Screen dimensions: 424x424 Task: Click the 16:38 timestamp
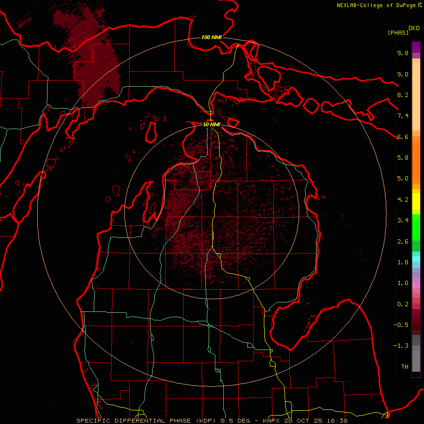pos(337,421)
